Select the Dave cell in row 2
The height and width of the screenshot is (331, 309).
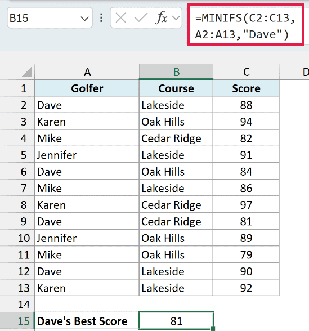[87, 105]
